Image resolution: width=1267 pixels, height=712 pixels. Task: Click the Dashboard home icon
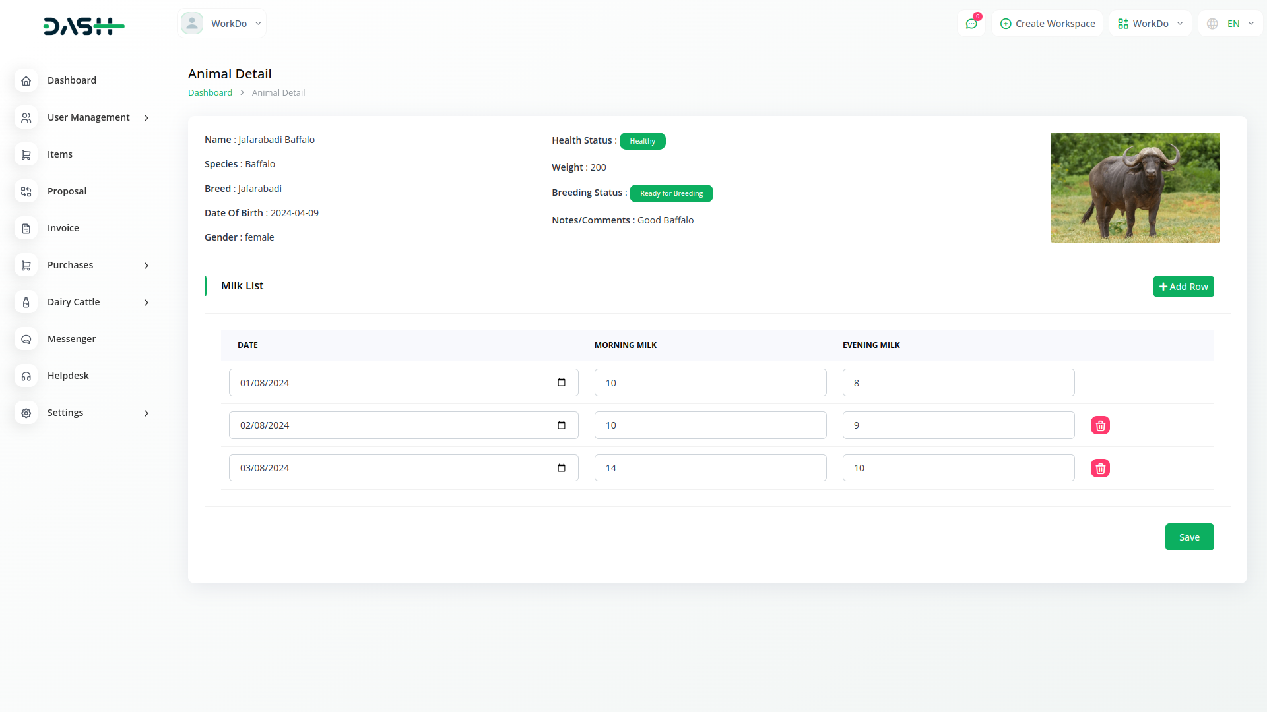coord(26,80)
